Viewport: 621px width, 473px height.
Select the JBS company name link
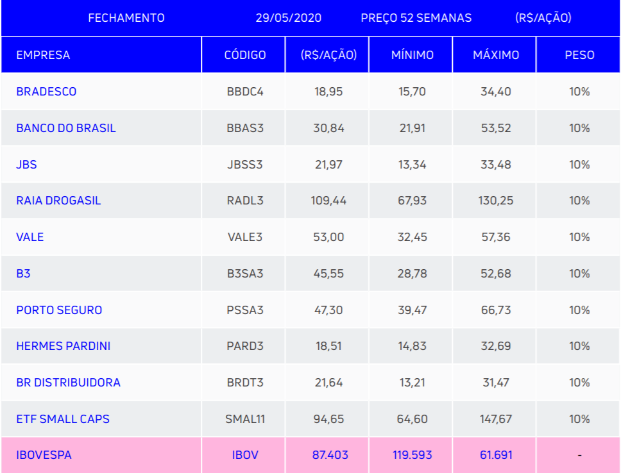click(x=26, y=164)
